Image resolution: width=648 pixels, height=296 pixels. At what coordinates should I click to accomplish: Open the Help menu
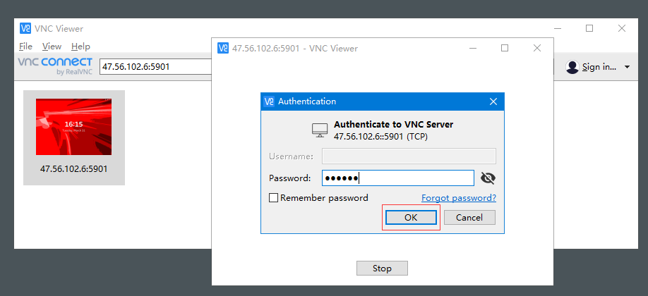tap(80, 47)
